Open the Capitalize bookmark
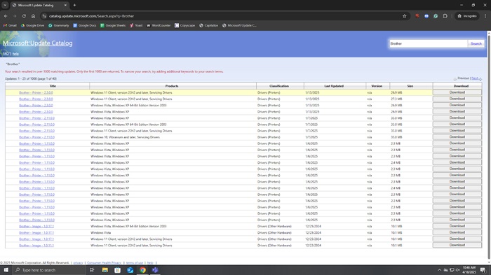This screenshot has width=491, height=275. pos(208,25)
